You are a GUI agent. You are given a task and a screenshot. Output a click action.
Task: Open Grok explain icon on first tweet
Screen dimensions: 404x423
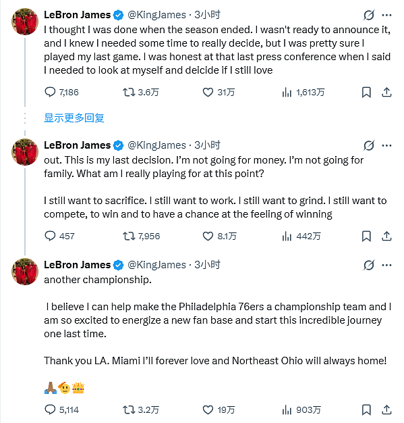[x=369, y=15]
